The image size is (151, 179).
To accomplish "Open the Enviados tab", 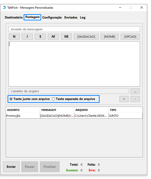I will [x=71, y=17].
